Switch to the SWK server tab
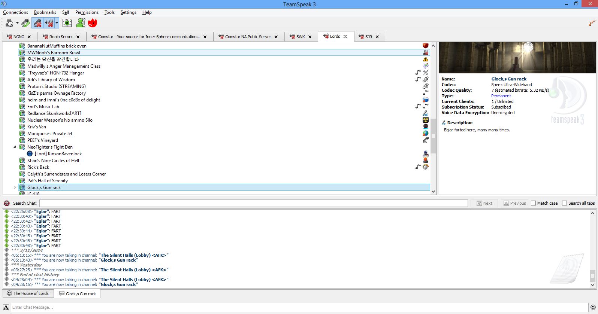The image size is (598, 314). point(301,37)
